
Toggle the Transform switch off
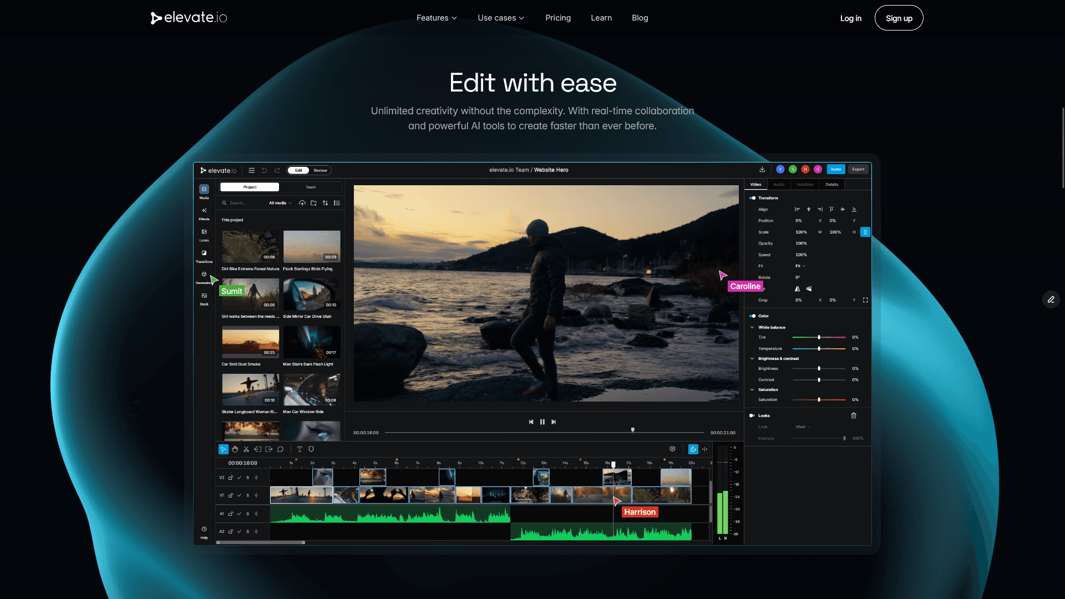752,198
